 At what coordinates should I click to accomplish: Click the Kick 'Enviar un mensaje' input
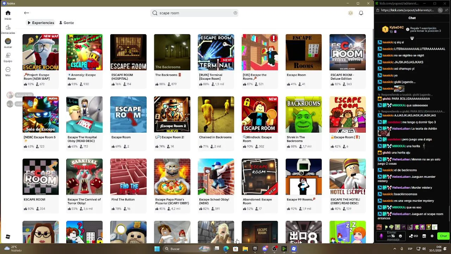tap(391, 236)
